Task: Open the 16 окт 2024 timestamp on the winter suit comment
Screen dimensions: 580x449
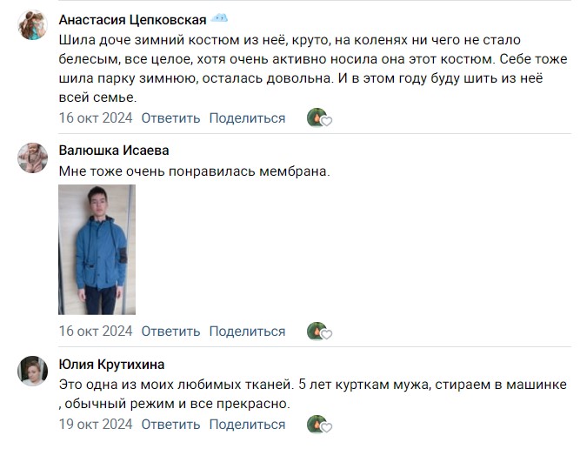Action: pos(96,118)
